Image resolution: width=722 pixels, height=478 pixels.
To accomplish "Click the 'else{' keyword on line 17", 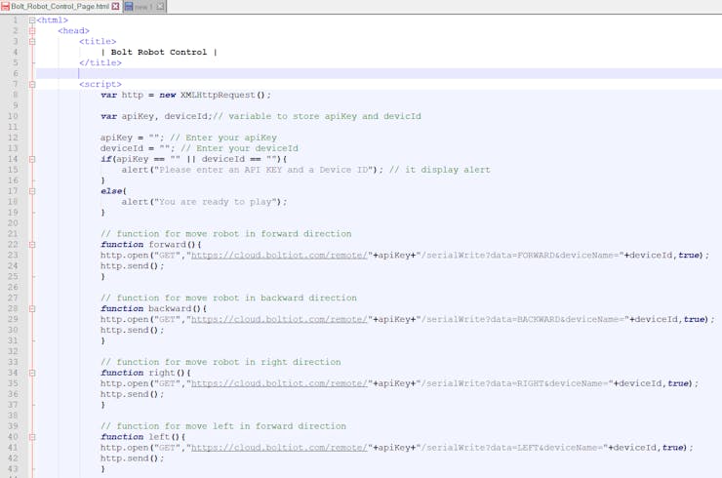I will (113, 191).
